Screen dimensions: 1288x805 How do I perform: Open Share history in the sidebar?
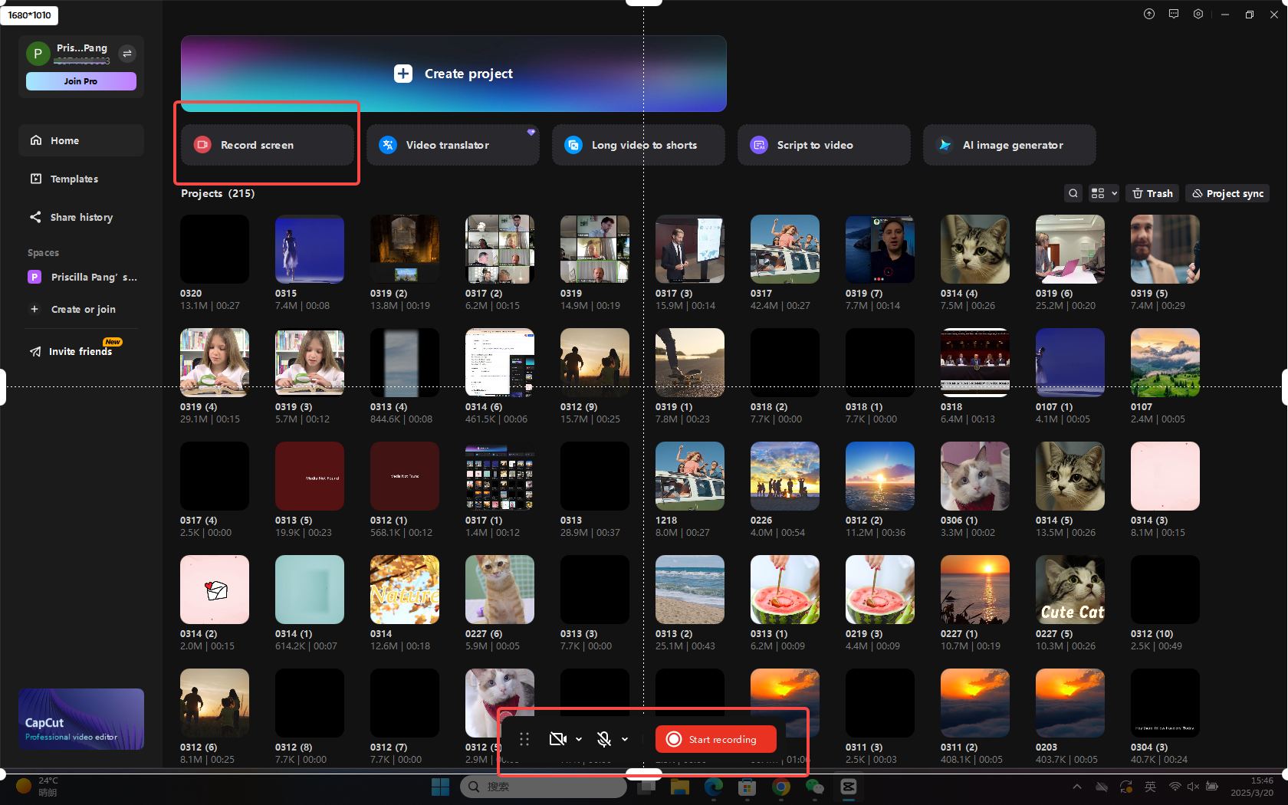click(x=81, y=217)
